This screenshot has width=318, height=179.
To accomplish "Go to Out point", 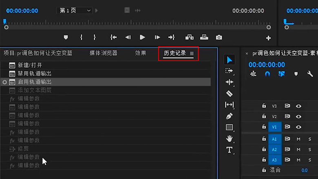I will tap(171, 37).
